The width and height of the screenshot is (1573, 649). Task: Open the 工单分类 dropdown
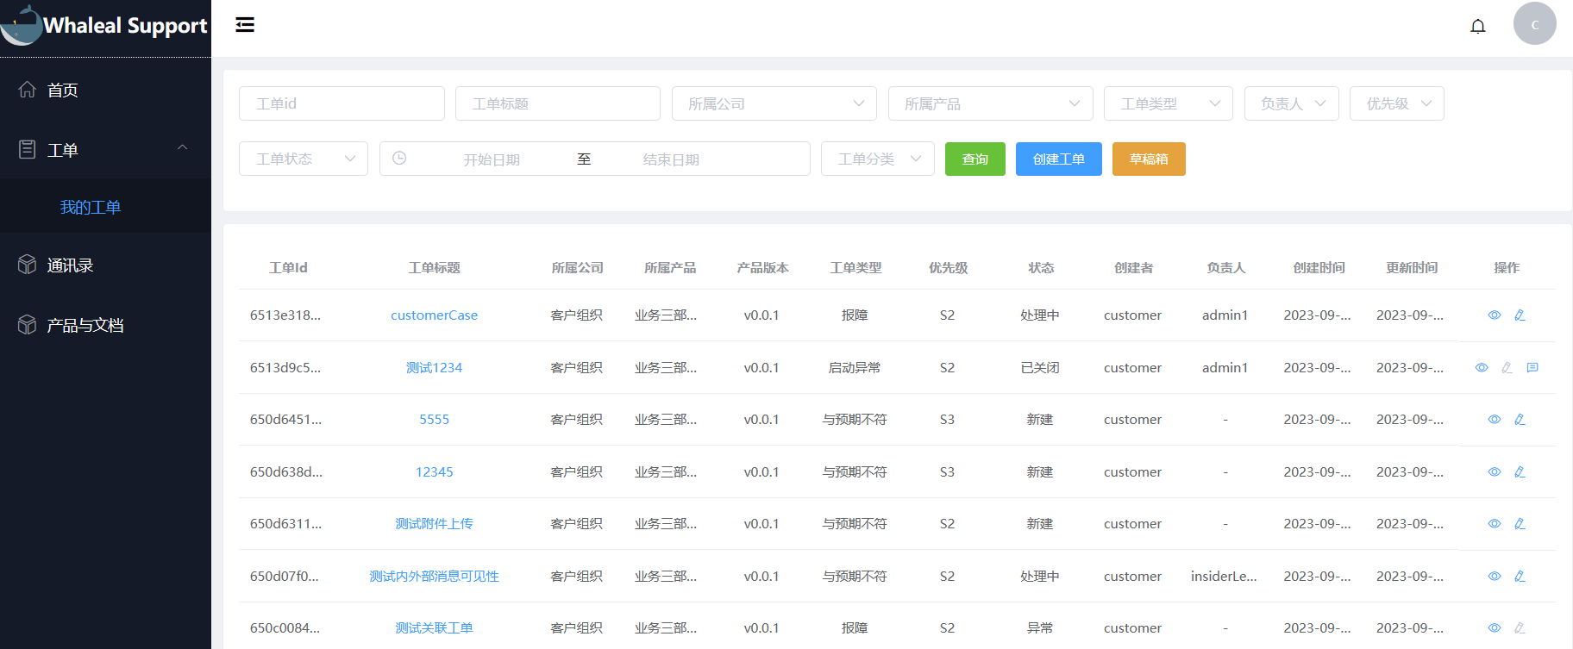coord(878,159)
